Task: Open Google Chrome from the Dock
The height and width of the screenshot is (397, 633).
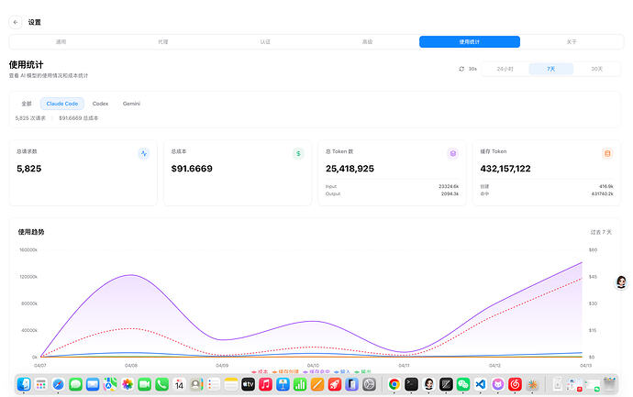Action: click(394, 384)
